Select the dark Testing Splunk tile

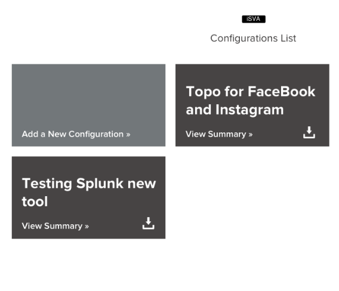[x=89, y=197]
